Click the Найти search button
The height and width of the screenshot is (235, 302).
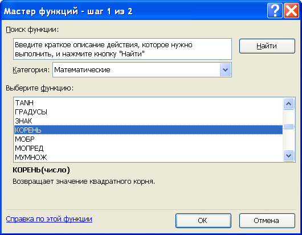267,46
